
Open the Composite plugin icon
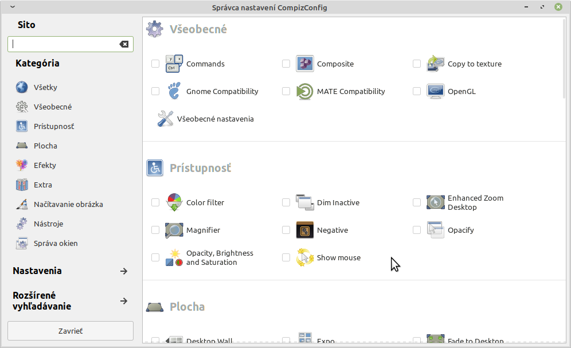(305, 64)
